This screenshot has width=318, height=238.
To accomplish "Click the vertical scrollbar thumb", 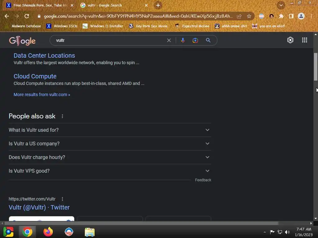I will coord(316,67).
